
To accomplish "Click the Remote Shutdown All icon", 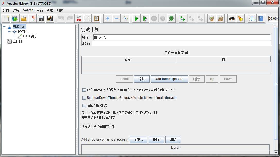I will (x=200, y=18).
